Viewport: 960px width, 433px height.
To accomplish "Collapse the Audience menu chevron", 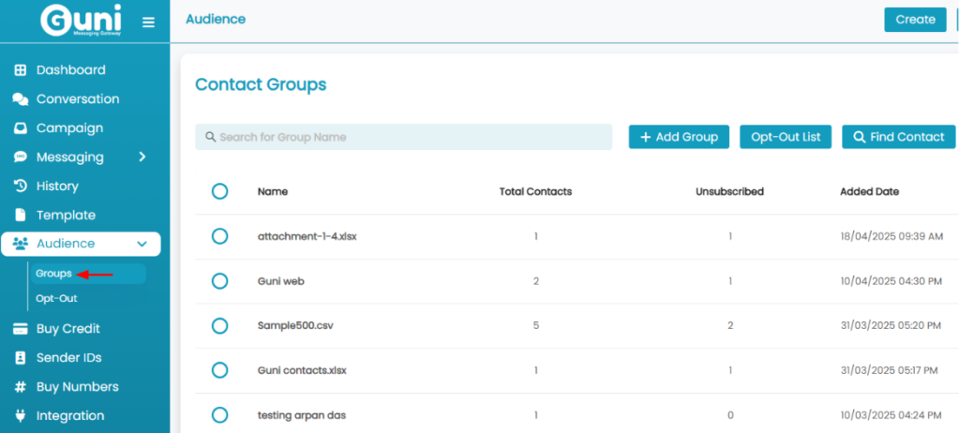I will point(142,244).
